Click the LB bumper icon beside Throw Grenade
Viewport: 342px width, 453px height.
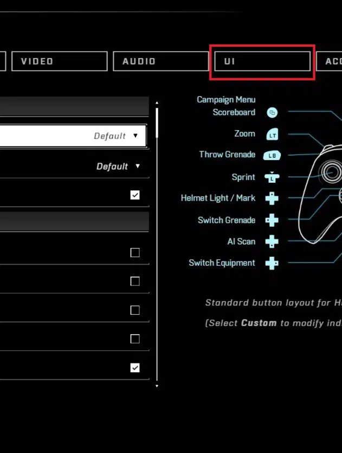[272, 155]
